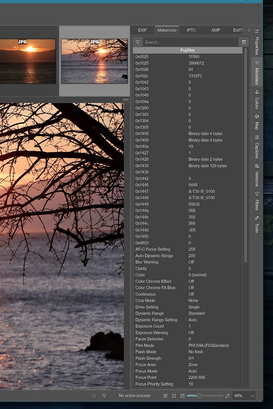Open the Properties sidebar tab
This screenshot has height=409, width=273.
pyautogui.click(x=257, y=42)
